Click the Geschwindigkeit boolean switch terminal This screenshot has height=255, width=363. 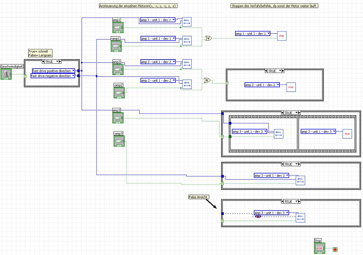(6, 74)
